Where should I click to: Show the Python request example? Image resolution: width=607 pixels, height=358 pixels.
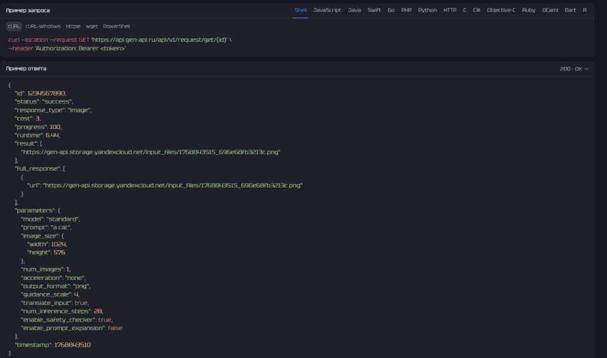point(427,10)
